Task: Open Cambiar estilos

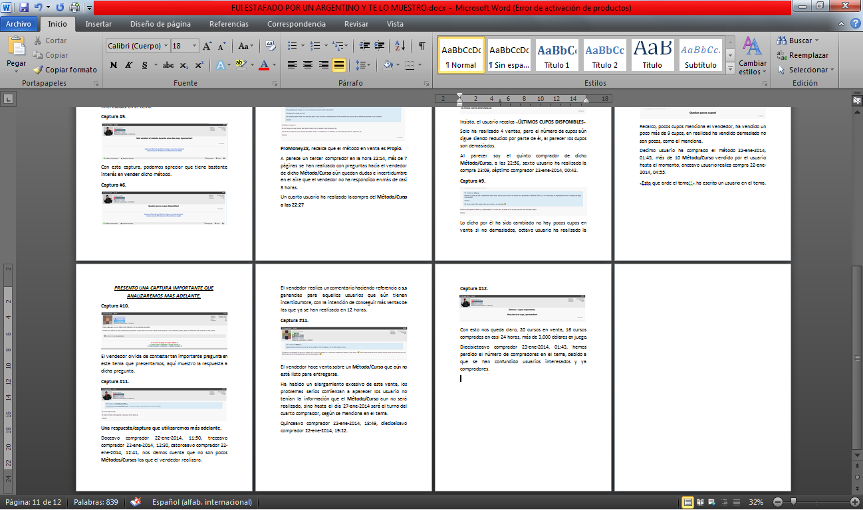Action: point(753,56)
